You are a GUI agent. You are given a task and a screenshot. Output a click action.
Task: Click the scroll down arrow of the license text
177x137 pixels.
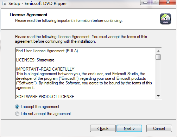pyautogui.click(x=158, y=96)
